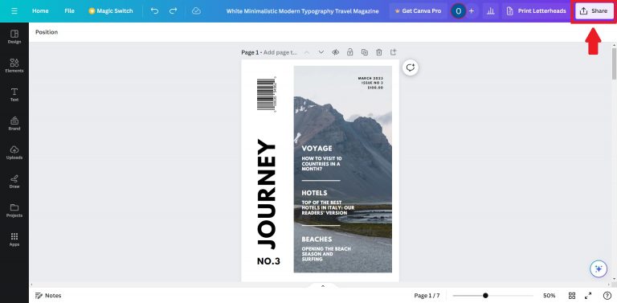Image resolution: width=617 pixels, height=303 pixels.
Task: Enter fullscreen present mode
Action: point(588,296)
